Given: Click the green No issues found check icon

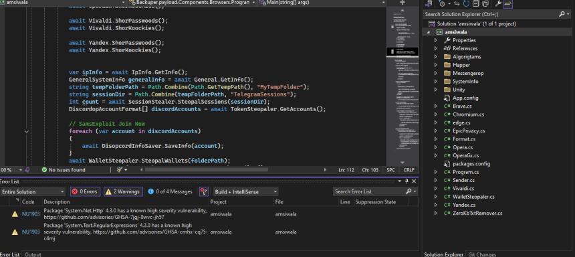Looking at the screenshot, I should (44, 170).
